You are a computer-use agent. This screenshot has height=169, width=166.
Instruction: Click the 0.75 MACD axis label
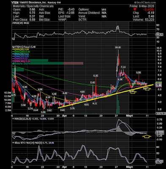click(x=160, y=120)
